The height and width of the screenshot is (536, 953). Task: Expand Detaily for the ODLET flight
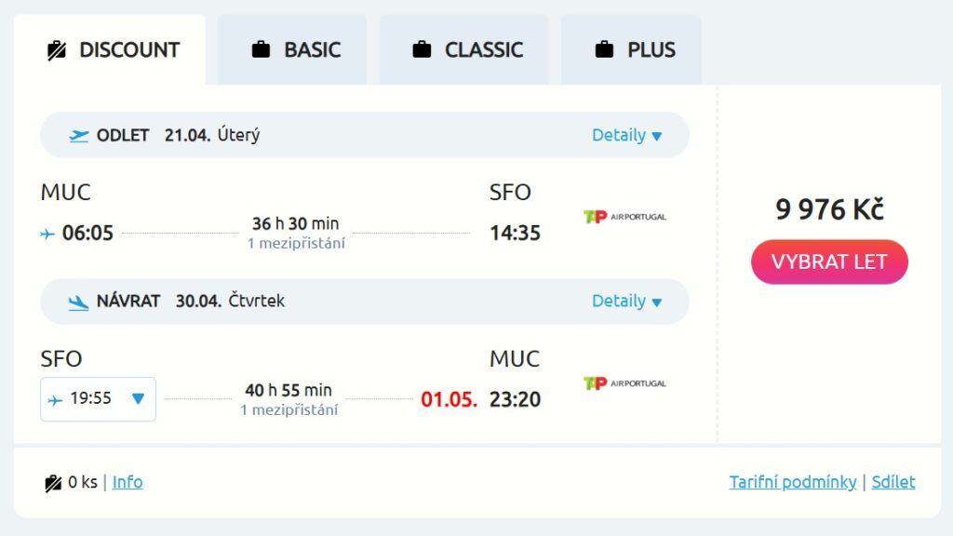coord(626,136)
